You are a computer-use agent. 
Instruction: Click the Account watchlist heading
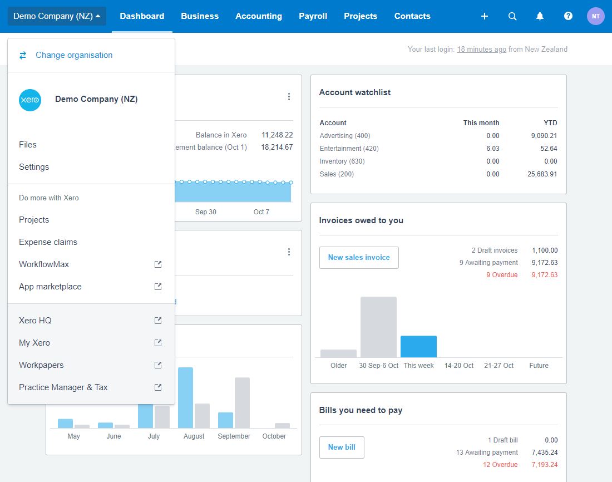(355, 92)
